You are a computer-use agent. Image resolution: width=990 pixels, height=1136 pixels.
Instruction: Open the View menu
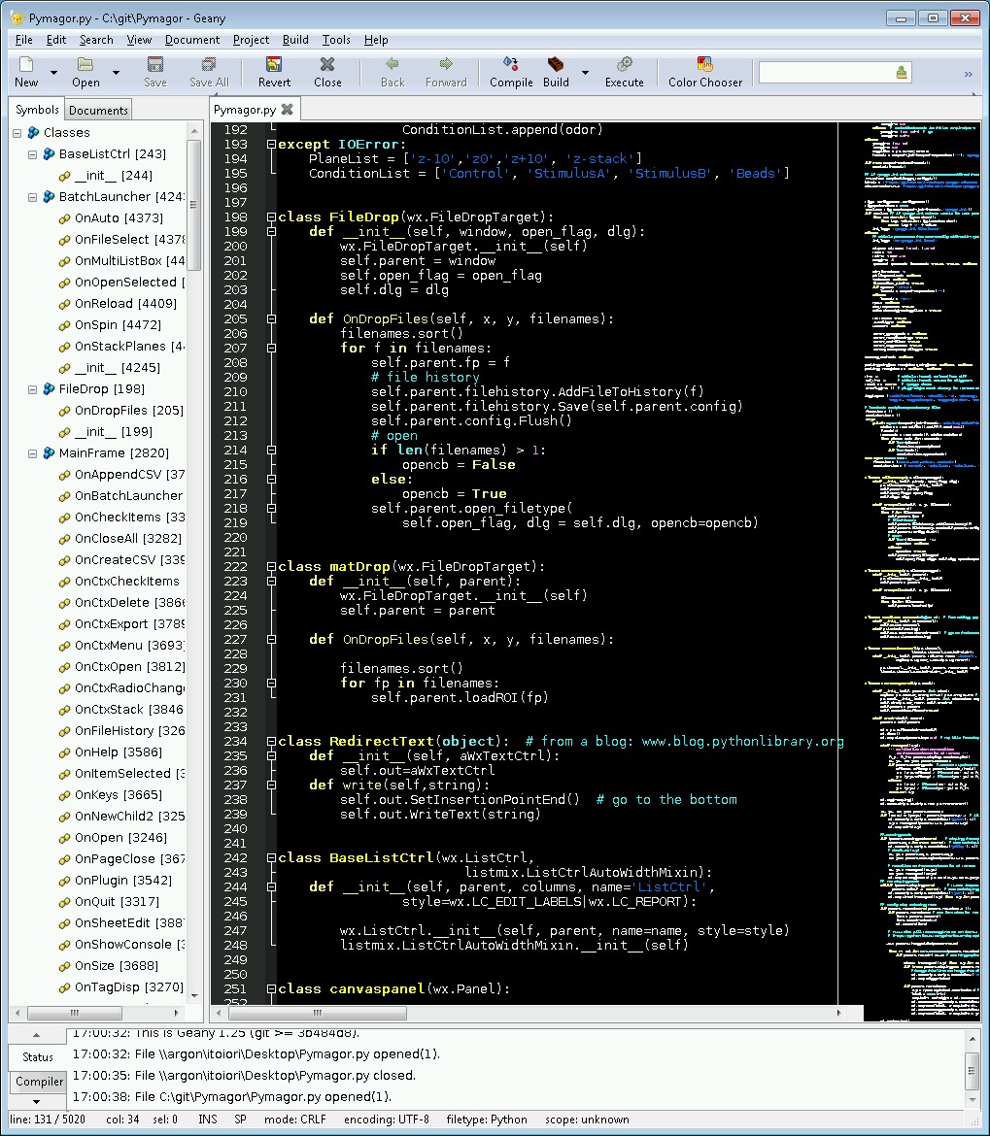pyautogui.click(x=139, y=40)
